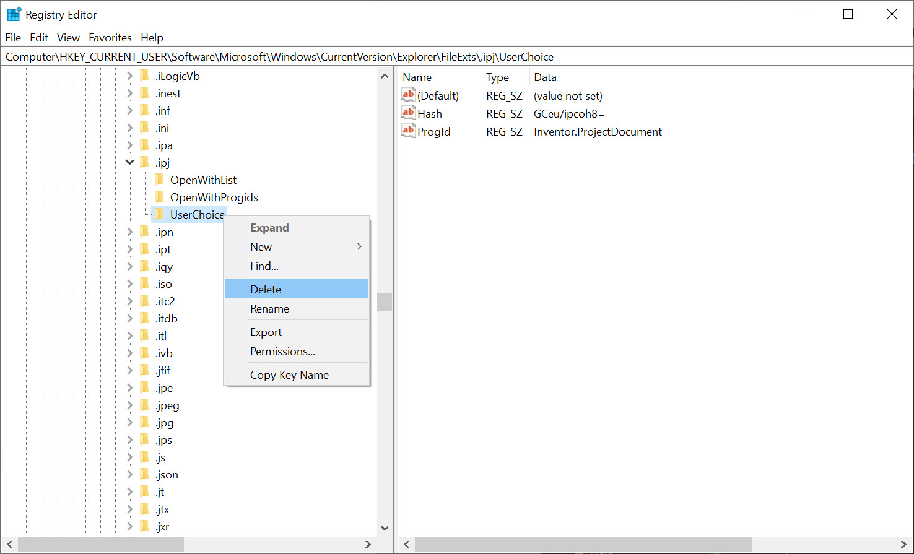Screen dimensions: 914x554
Task: Open the Favorites menu
Action: pos(110,37)
